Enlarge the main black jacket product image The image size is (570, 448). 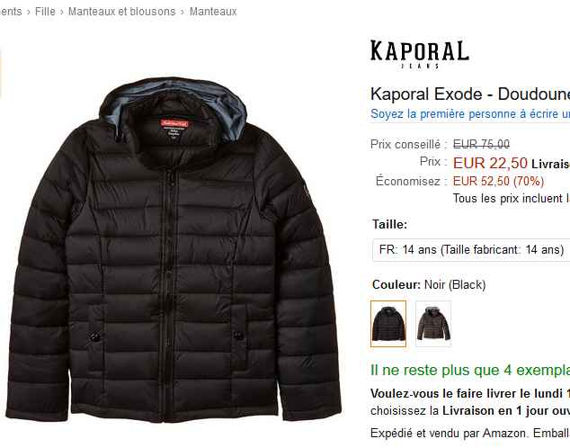174,250
